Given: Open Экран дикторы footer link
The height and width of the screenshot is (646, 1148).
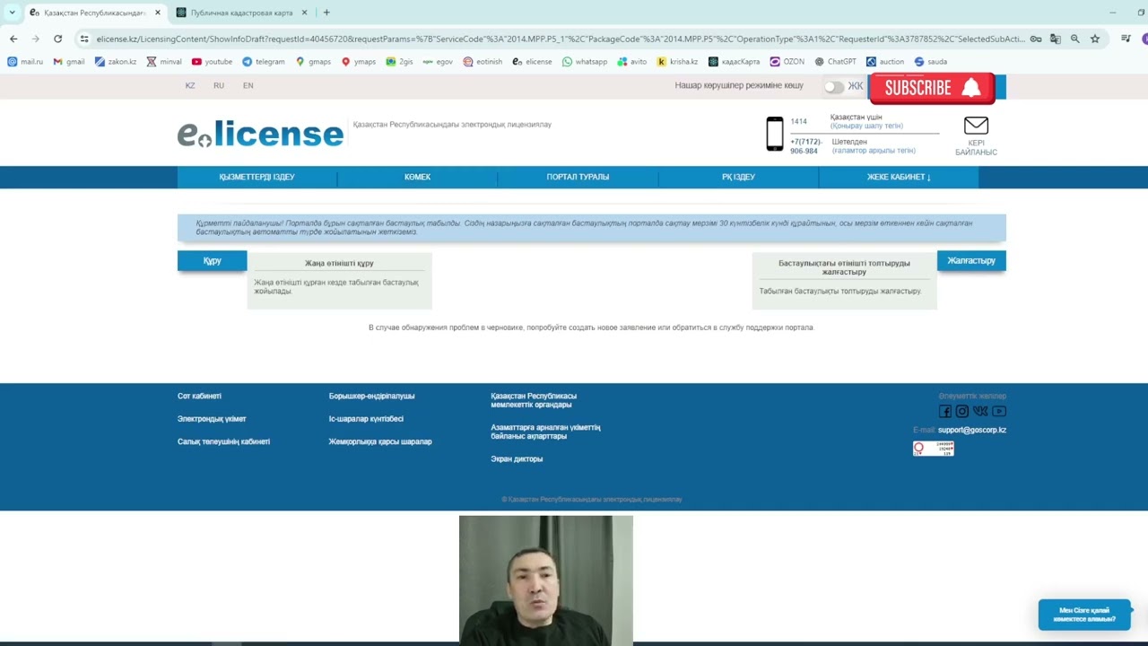Looking at the screenshot, I should click(517, 458).
